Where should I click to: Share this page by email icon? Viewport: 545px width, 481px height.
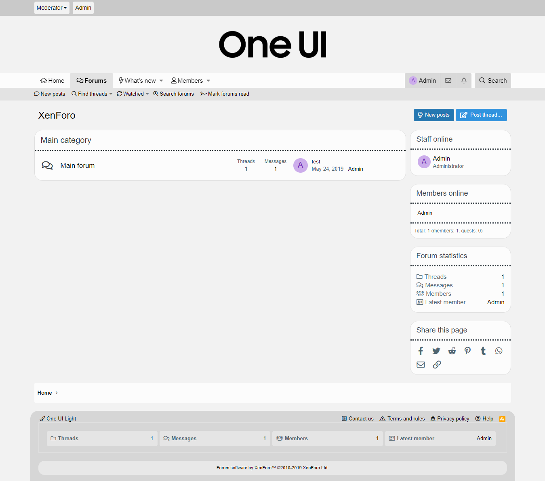[421, 365]
